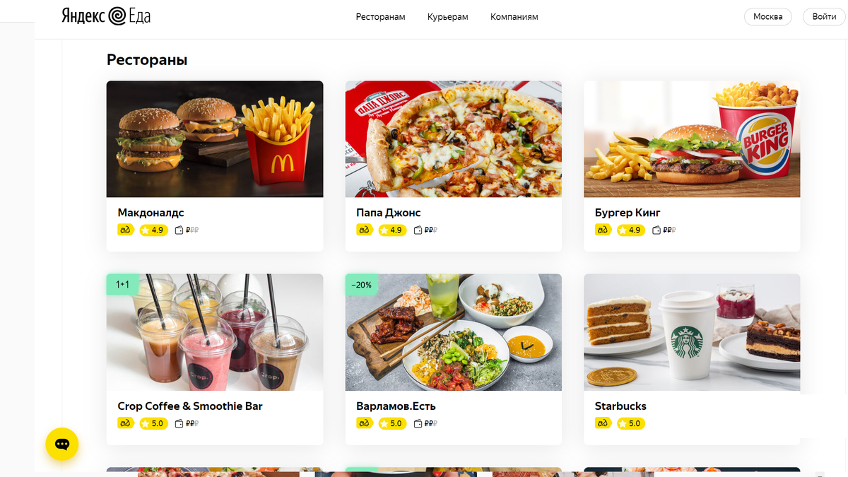The height and width of the screenshot is (477, 848).
Task: Select the Crop Coffee smoothies photo
Action: click(215, 332)
